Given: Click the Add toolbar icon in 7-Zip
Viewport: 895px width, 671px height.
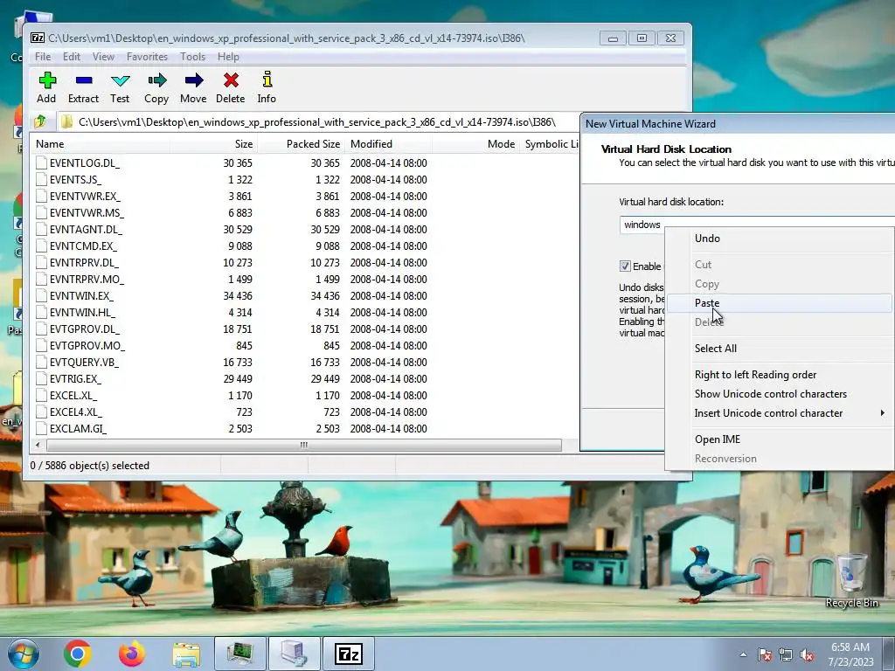Looking at the screenshot, I should [x=47, y=80].
